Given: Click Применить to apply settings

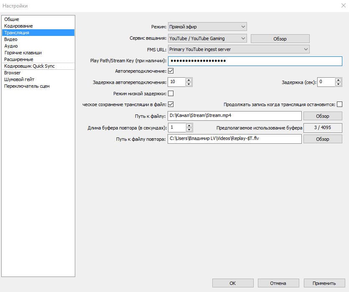Looking at the screenshot, I should (x=324, y=283).
